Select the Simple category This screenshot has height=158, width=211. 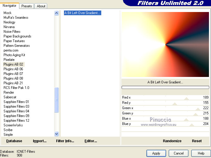pyautogui.click(x=8, y=135)
